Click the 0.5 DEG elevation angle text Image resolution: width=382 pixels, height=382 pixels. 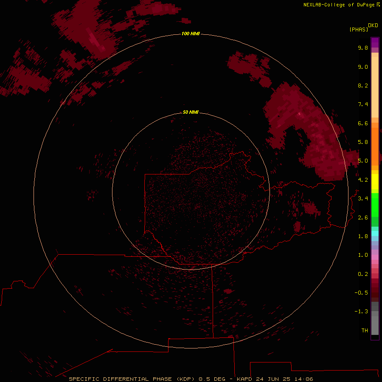coord(212,379)
